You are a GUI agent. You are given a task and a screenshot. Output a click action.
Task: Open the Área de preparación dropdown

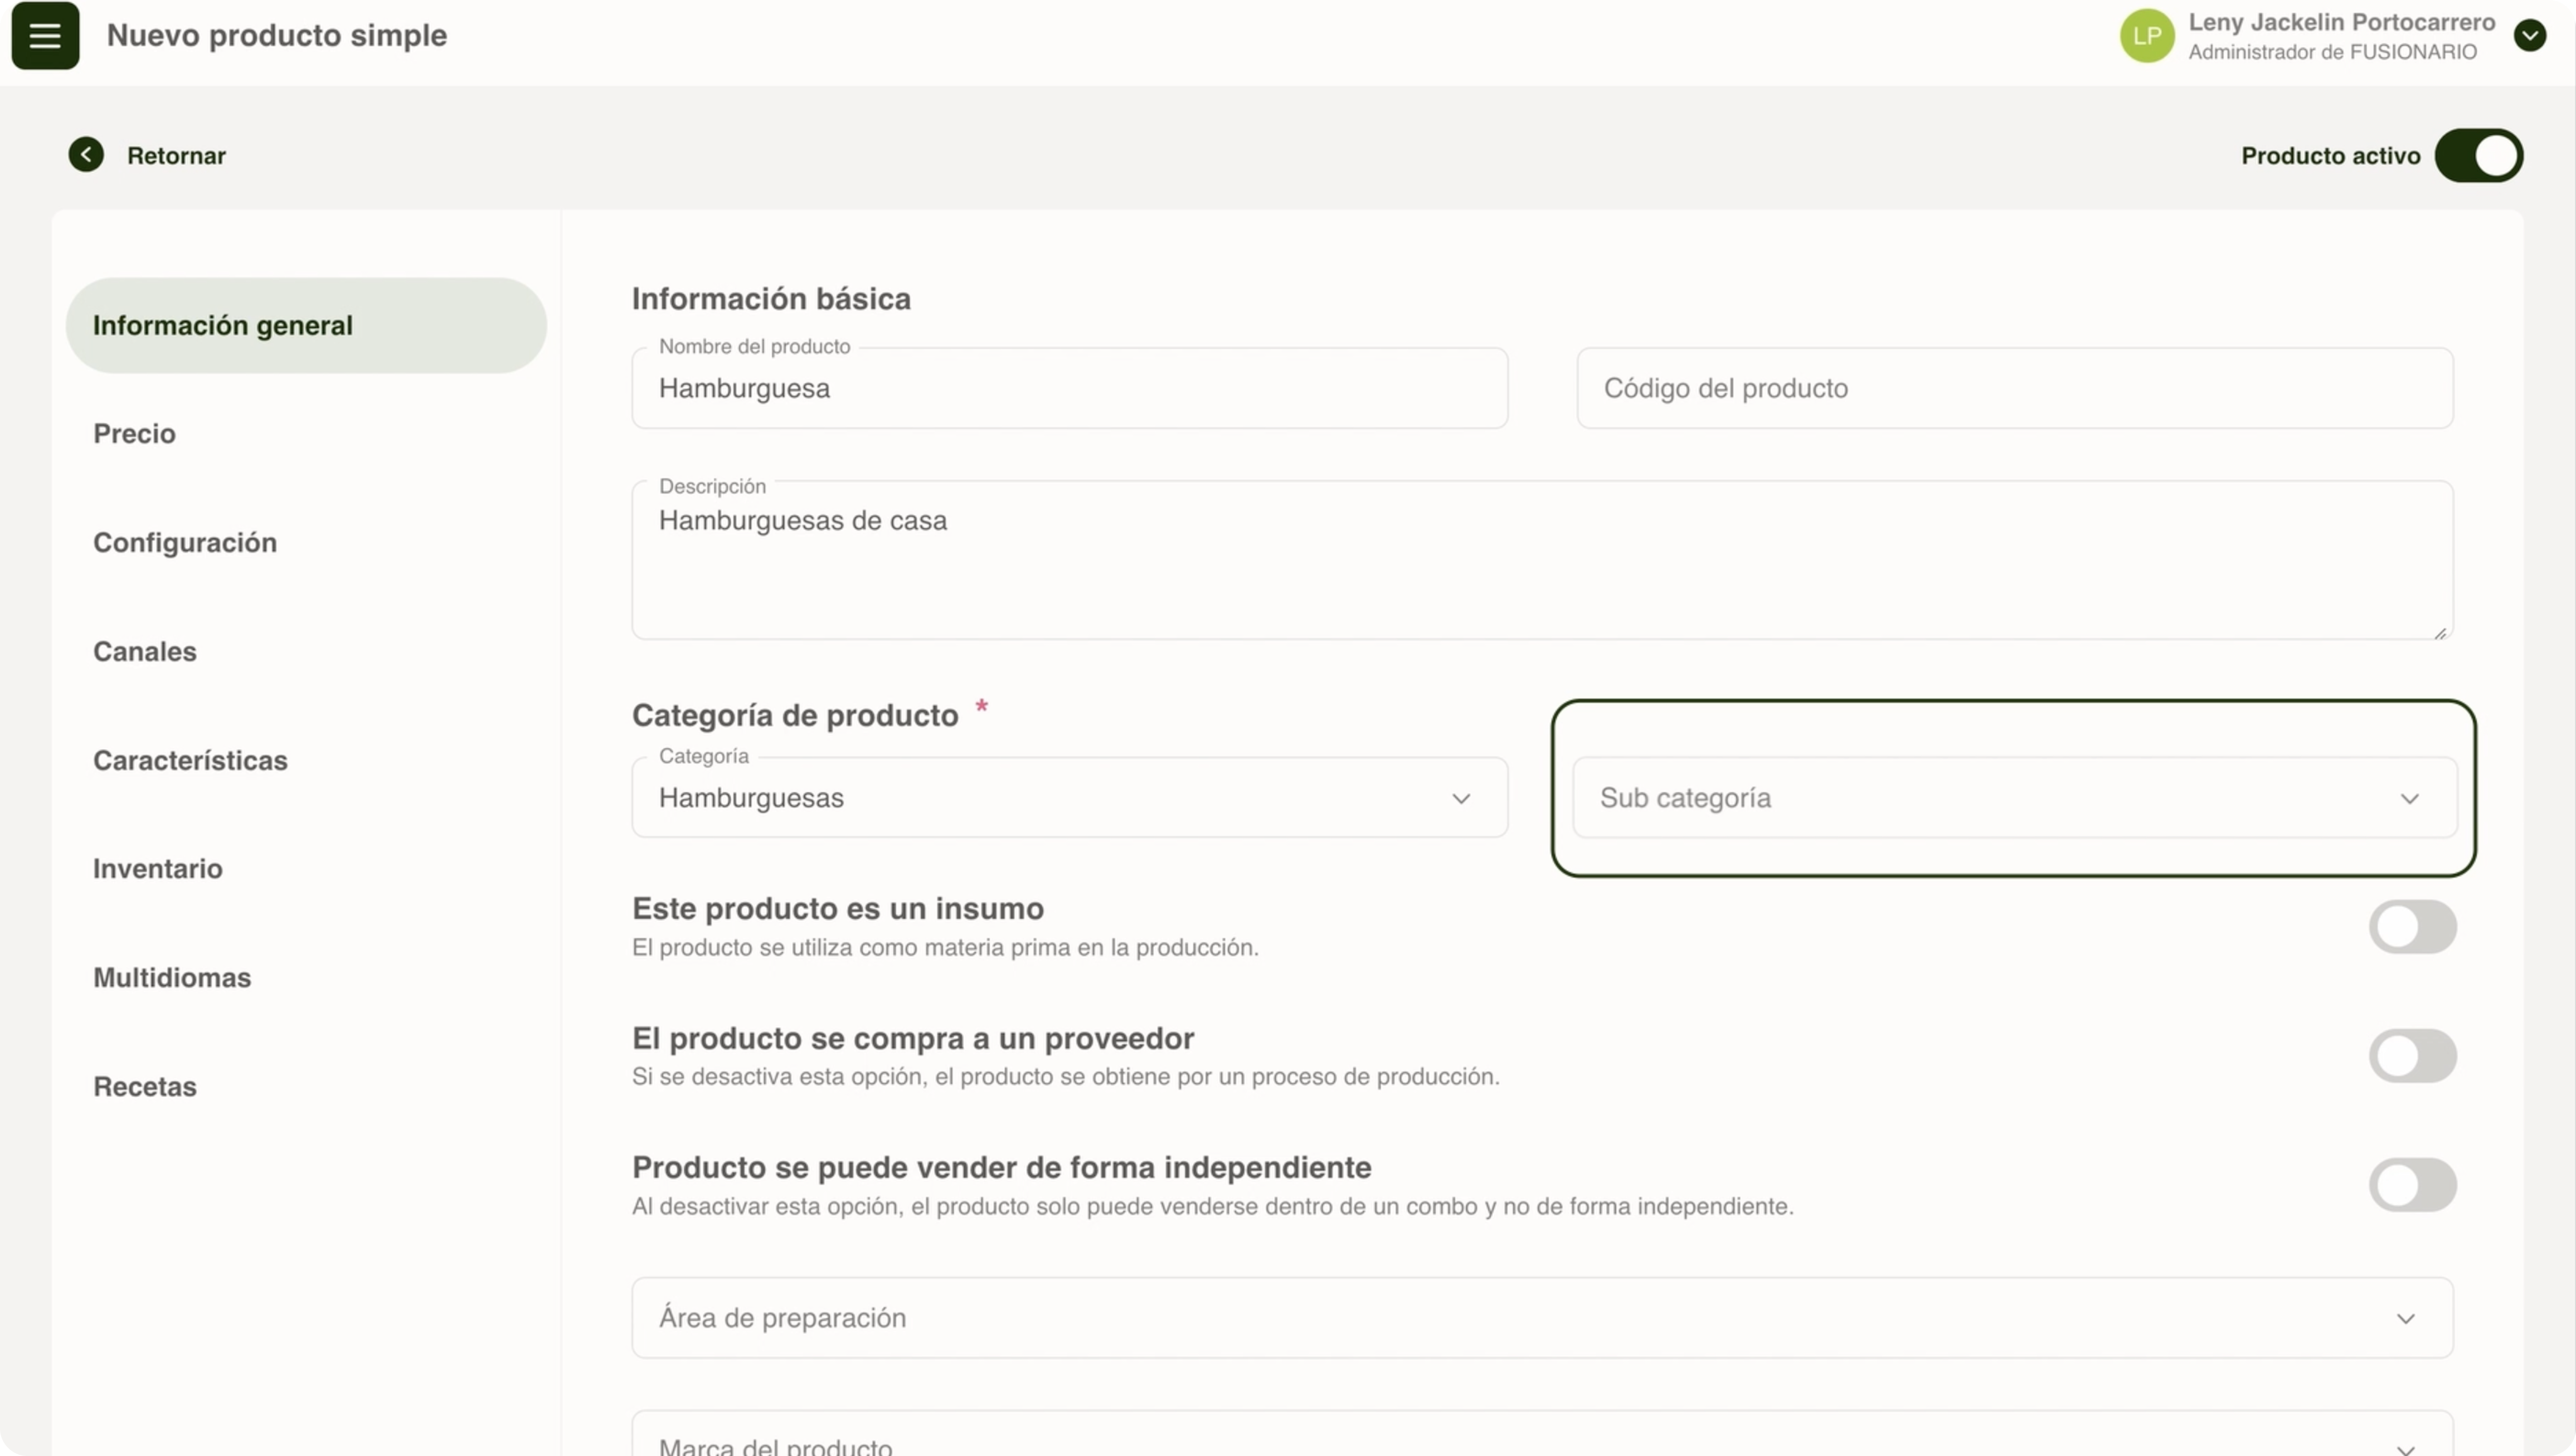coord(1541,1318)
